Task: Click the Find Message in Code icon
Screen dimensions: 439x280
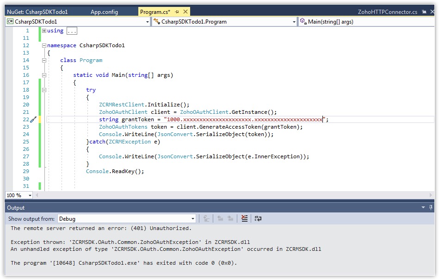Action: coord(206,219)
